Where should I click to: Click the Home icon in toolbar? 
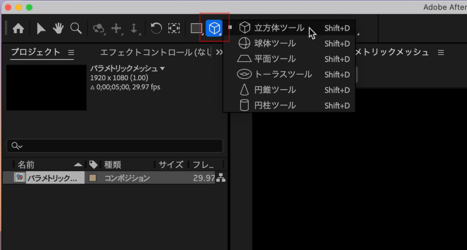pos(18,27)
